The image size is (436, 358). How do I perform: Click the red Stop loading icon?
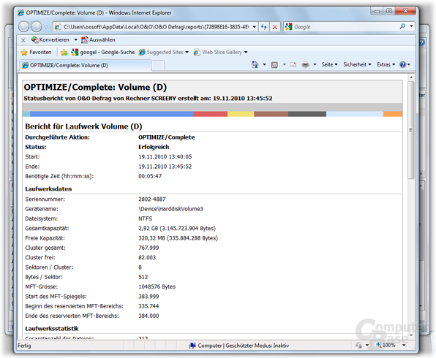275,27
